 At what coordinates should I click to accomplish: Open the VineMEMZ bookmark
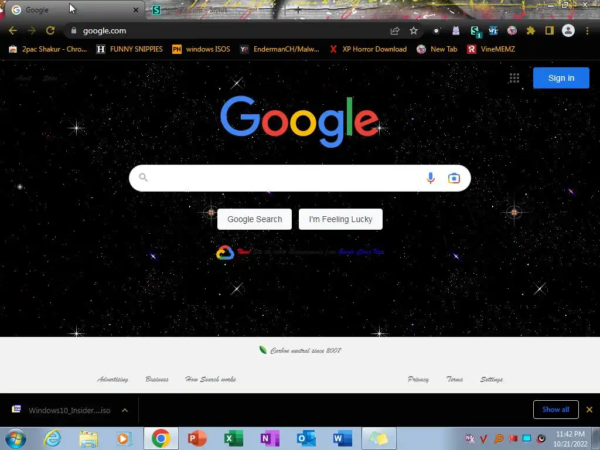tap(492, 49)
